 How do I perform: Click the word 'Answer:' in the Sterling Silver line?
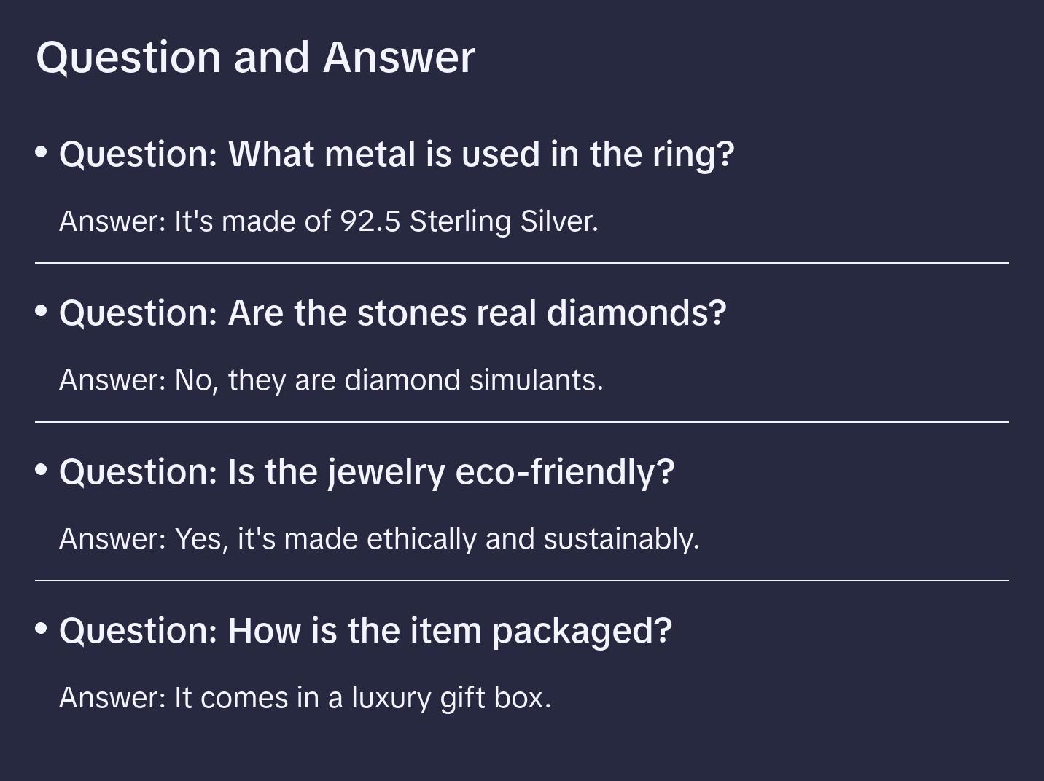(x=113, y=221)
